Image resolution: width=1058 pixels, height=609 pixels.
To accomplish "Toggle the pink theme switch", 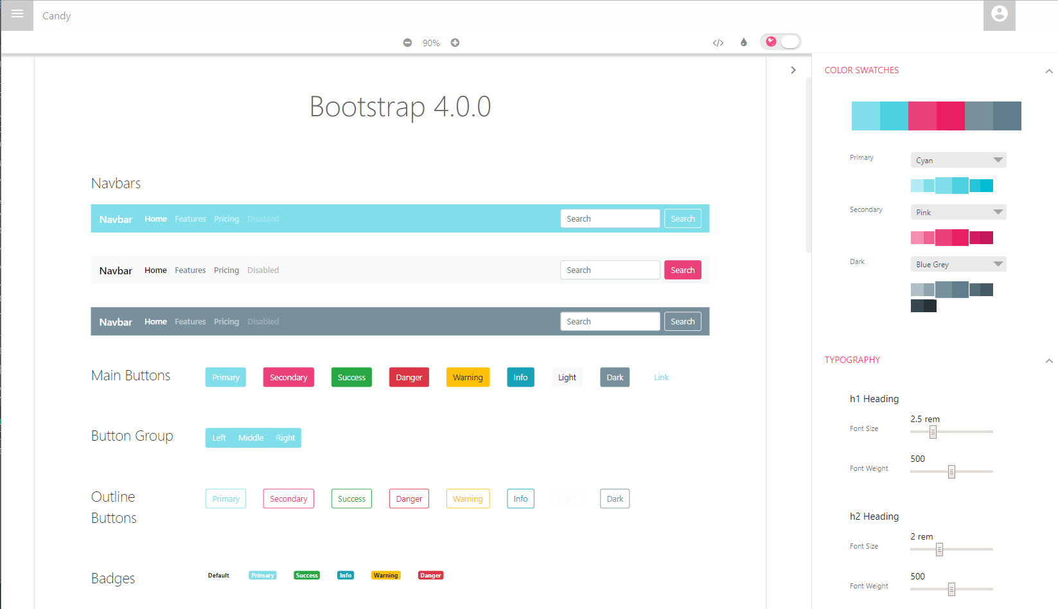I will point(780,42).
